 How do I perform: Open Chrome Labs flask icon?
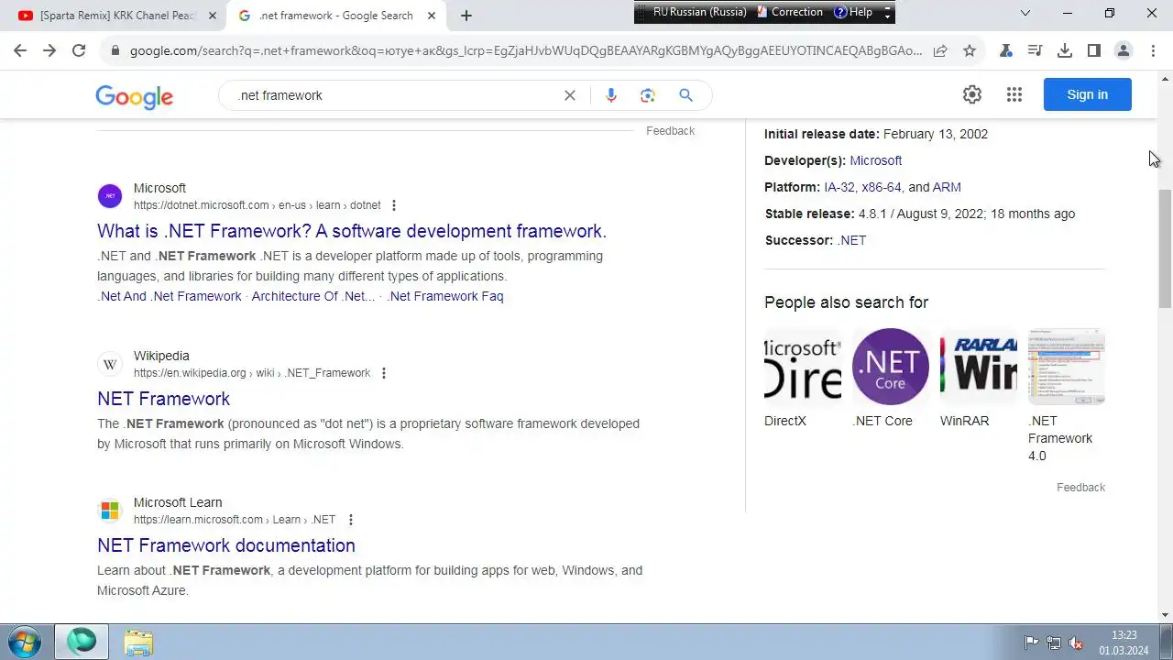point(1006,51)
